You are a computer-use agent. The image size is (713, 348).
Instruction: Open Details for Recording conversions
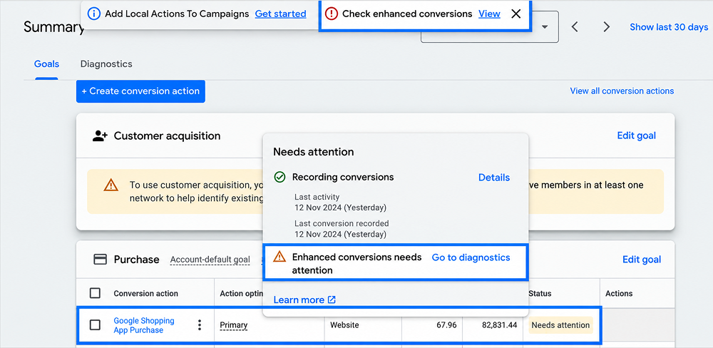pyautogui.click(x=494, y=178)
